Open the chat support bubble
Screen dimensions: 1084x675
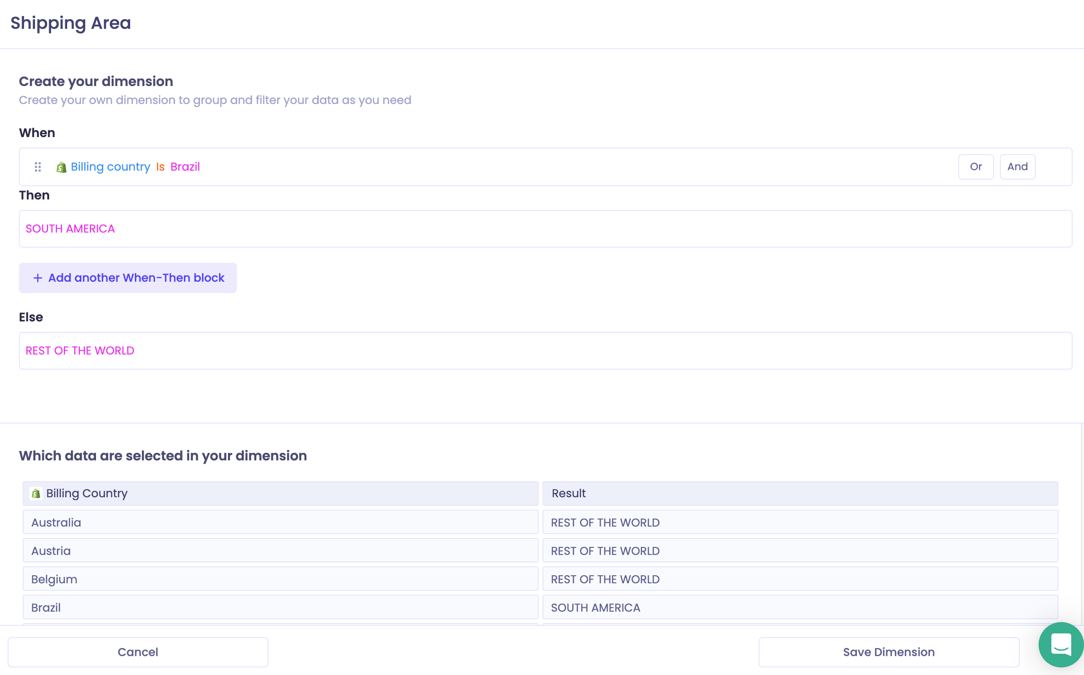(1061, 645)
